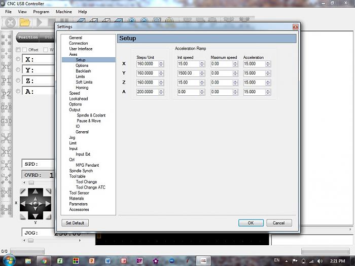Select Homing in settings tree
Viewport: 355px width, 266px height.
pos(82,88)
